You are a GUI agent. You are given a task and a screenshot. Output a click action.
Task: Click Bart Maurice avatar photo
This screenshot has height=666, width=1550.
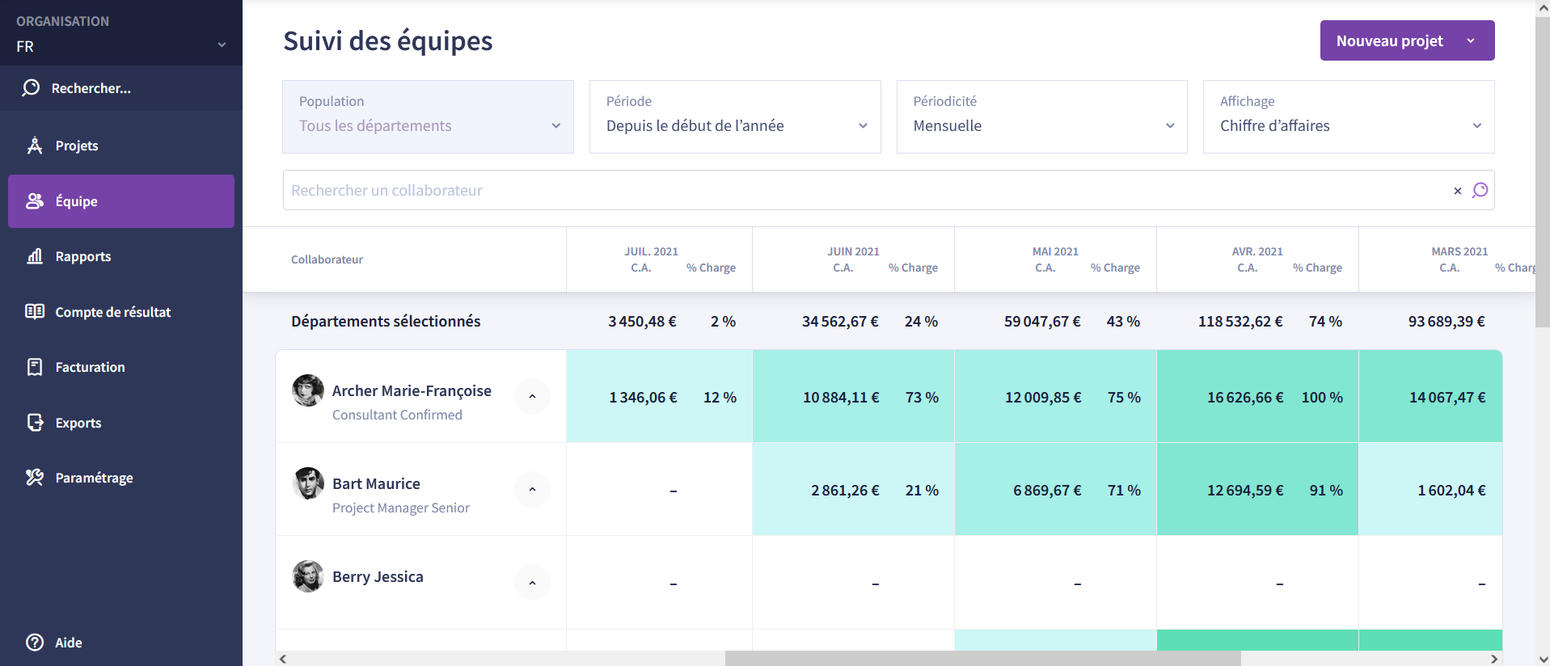[308, 483]
